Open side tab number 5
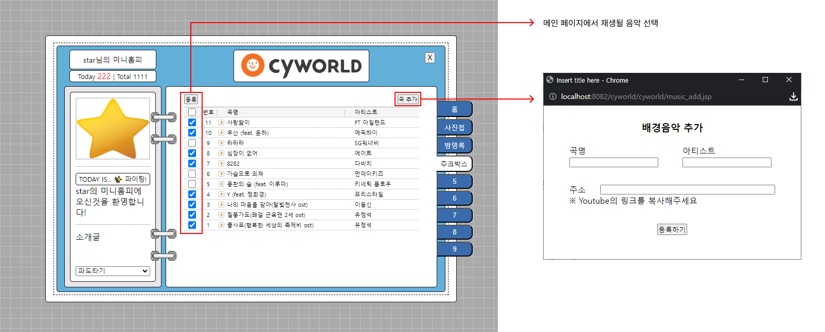825x332 pixels. tap(454, 181)
